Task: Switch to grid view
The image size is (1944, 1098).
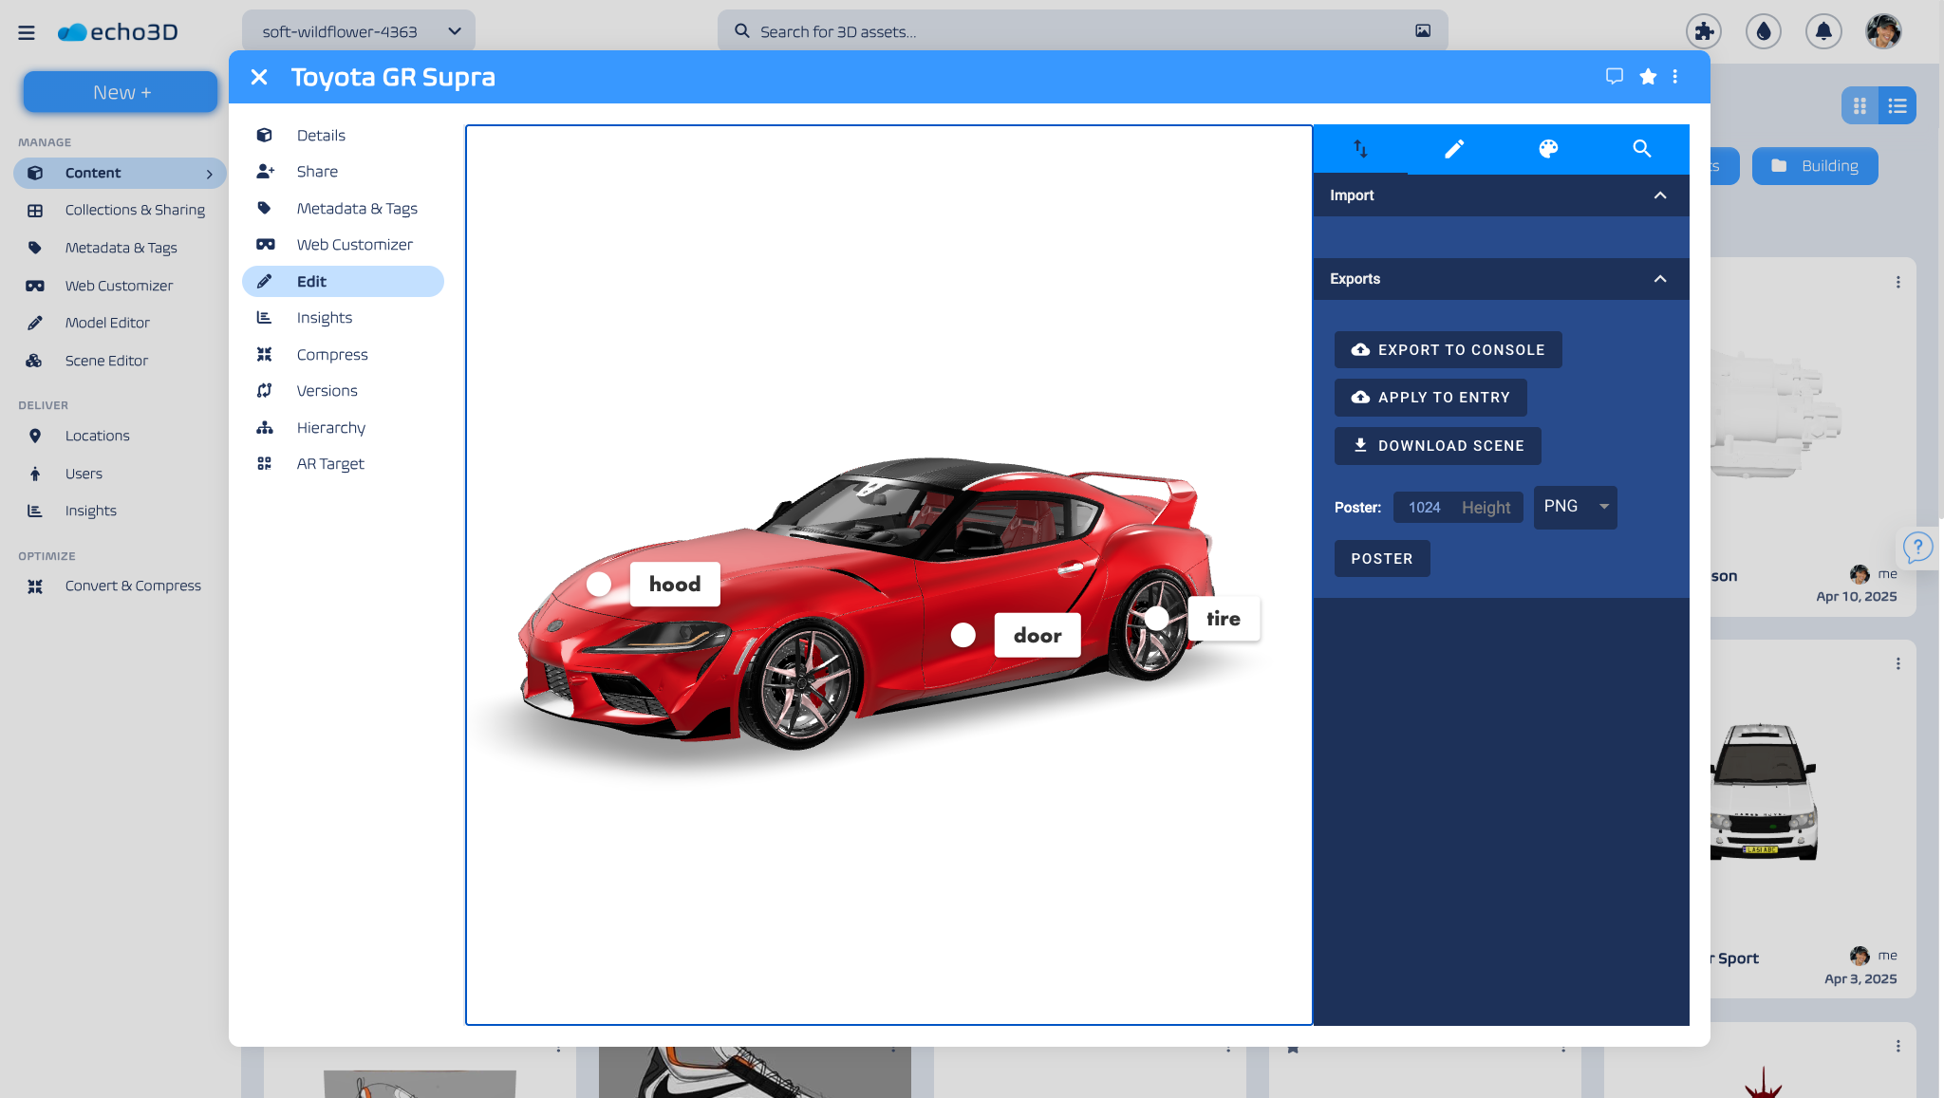Action: point(1860,105)
